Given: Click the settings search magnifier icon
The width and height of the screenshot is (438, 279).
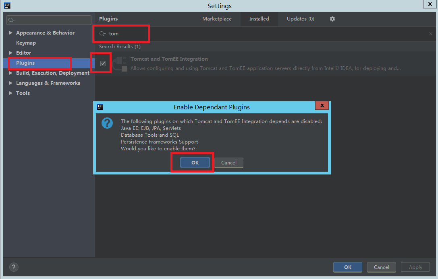Looking at the screenshot, I should coord(11,20).
